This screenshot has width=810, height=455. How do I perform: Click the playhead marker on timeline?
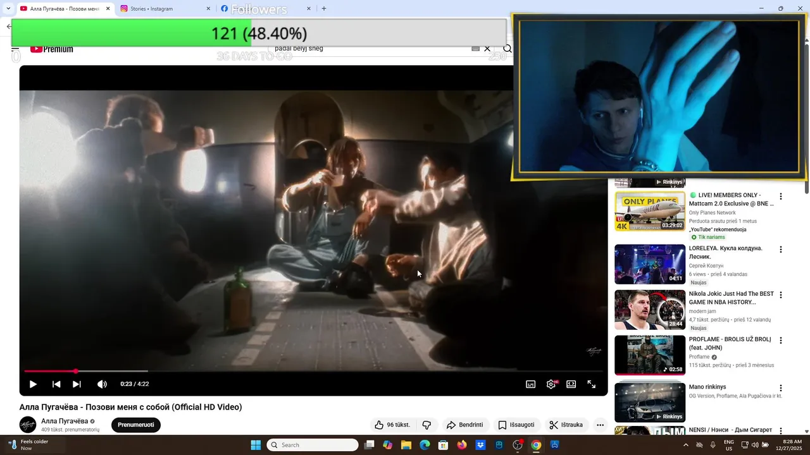75,371
